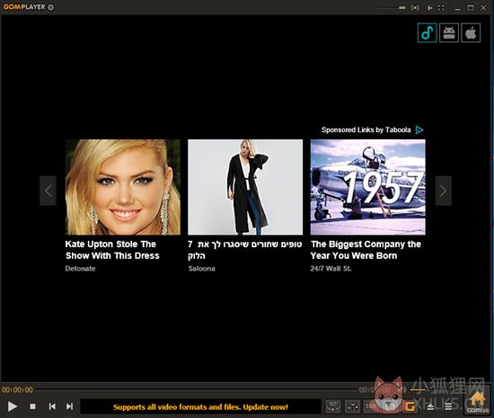Adjust the title bar transparency slider

[x=393, y=7]
